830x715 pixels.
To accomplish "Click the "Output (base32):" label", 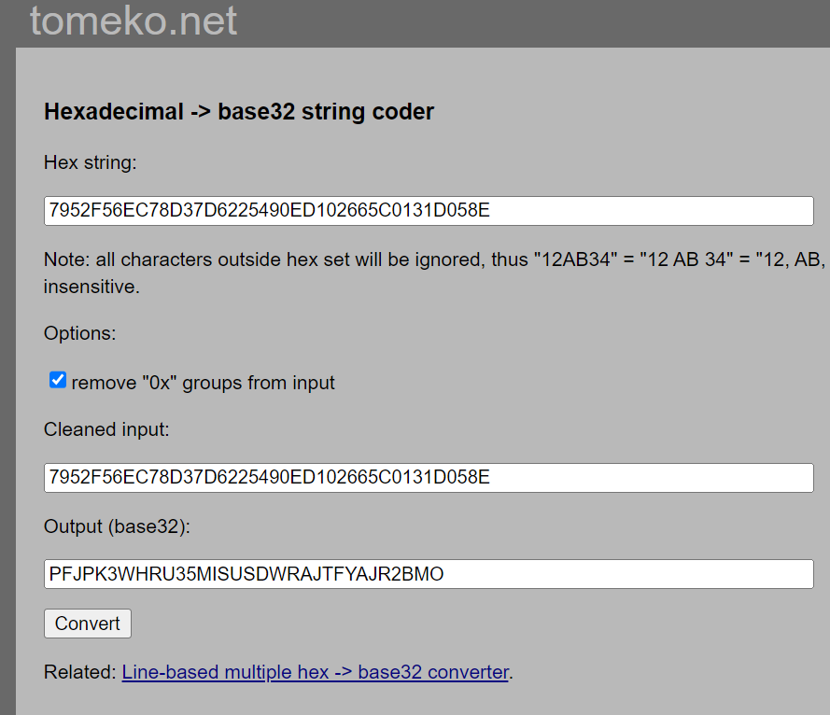I will coord(117,526).
